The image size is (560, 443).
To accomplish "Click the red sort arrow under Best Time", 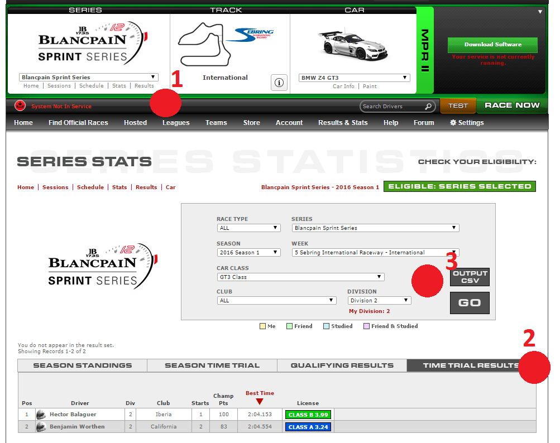I will coord(260,402).
